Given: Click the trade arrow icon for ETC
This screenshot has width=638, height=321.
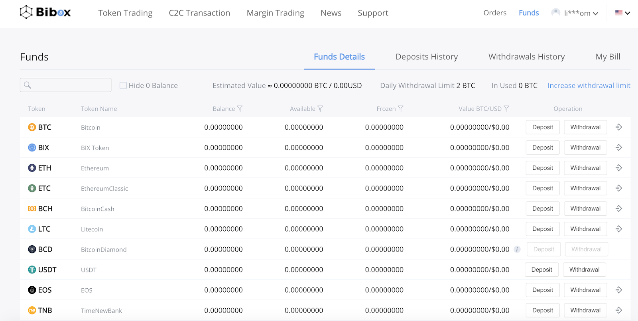Looking at the screenshot, I should tap(619, 188).
